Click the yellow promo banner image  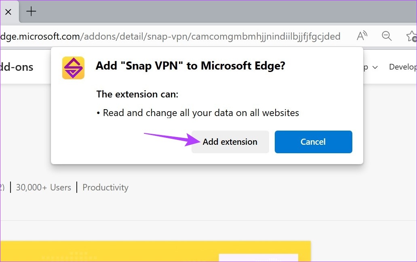click(155, 251)
